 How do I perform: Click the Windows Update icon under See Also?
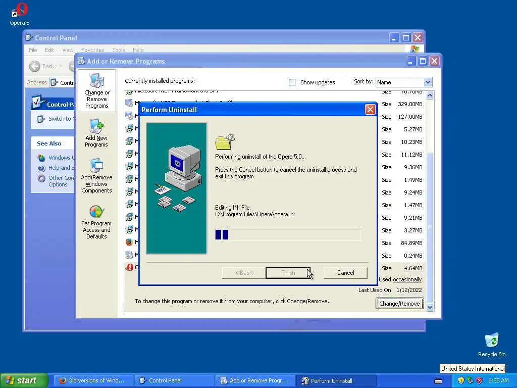(x=41, y=158)
